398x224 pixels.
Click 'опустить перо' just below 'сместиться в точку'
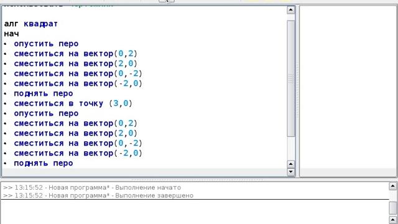pyautogui.click(x=46, y=113)
